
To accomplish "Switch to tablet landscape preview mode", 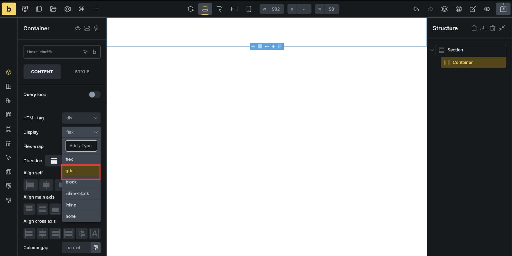I will click(x=234, y=9).
